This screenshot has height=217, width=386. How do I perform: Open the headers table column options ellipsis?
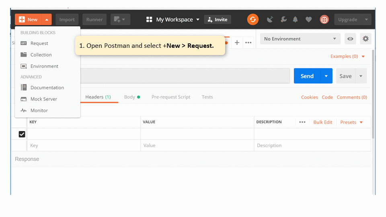[x=302, y=122]
